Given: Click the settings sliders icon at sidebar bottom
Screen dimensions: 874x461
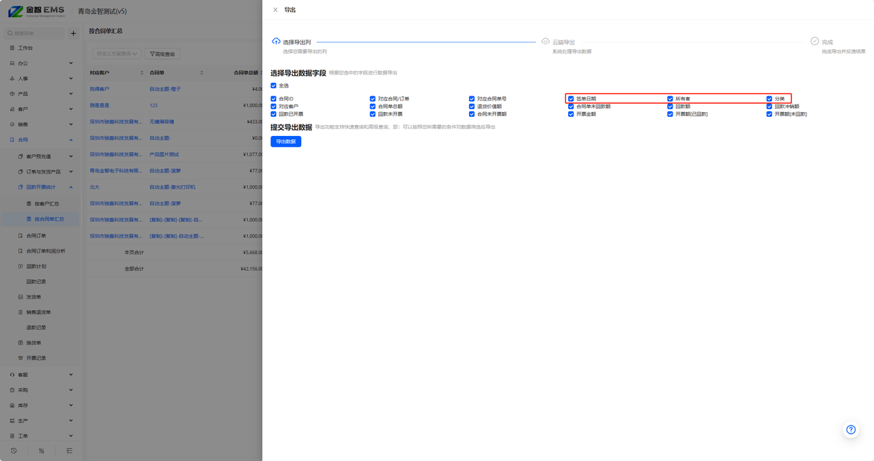Looking at the screenshot, I should click(42, 451).
